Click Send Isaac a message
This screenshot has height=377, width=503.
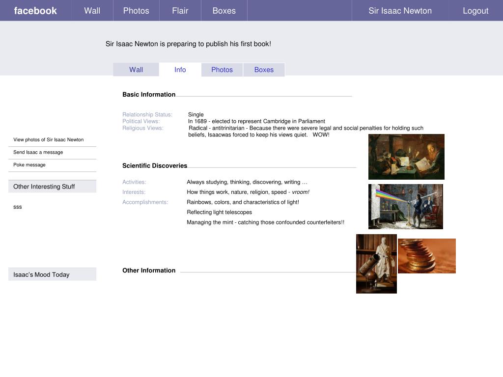click(38, 152)
